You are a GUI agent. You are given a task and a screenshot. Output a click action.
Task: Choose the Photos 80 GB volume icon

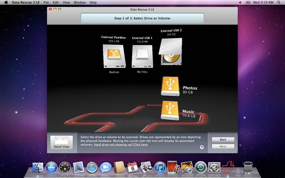coord(170,86)
